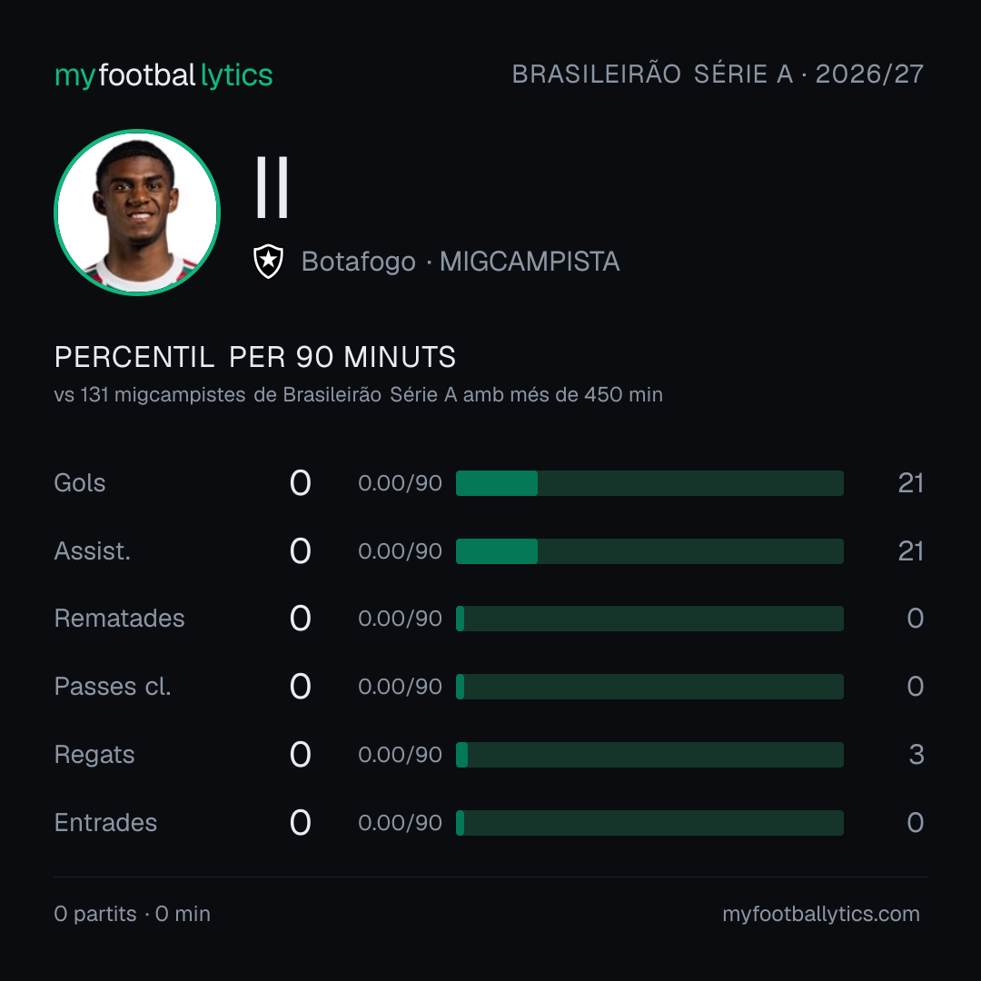Click the Regats percentile value 3
The height and width of the screenshot is (981, 981).
coord(917,755)
